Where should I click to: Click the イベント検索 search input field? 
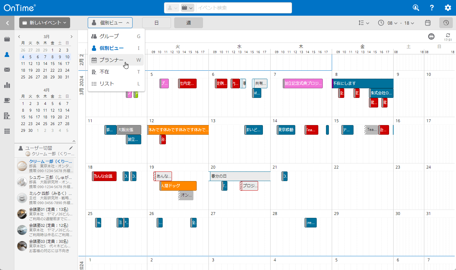pos(243,8)
